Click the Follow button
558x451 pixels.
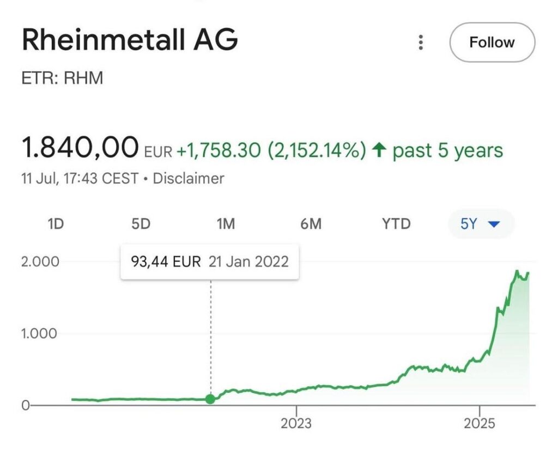[x=492, y=42]
